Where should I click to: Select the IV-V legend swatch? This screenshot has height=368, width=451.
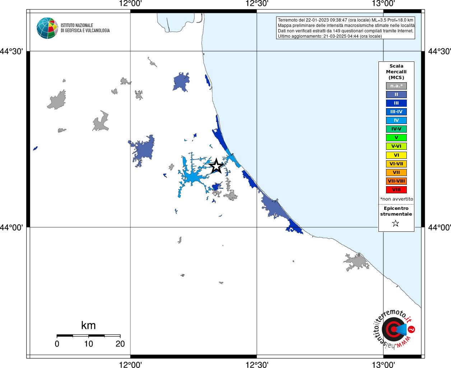click(x=396, y=129)
